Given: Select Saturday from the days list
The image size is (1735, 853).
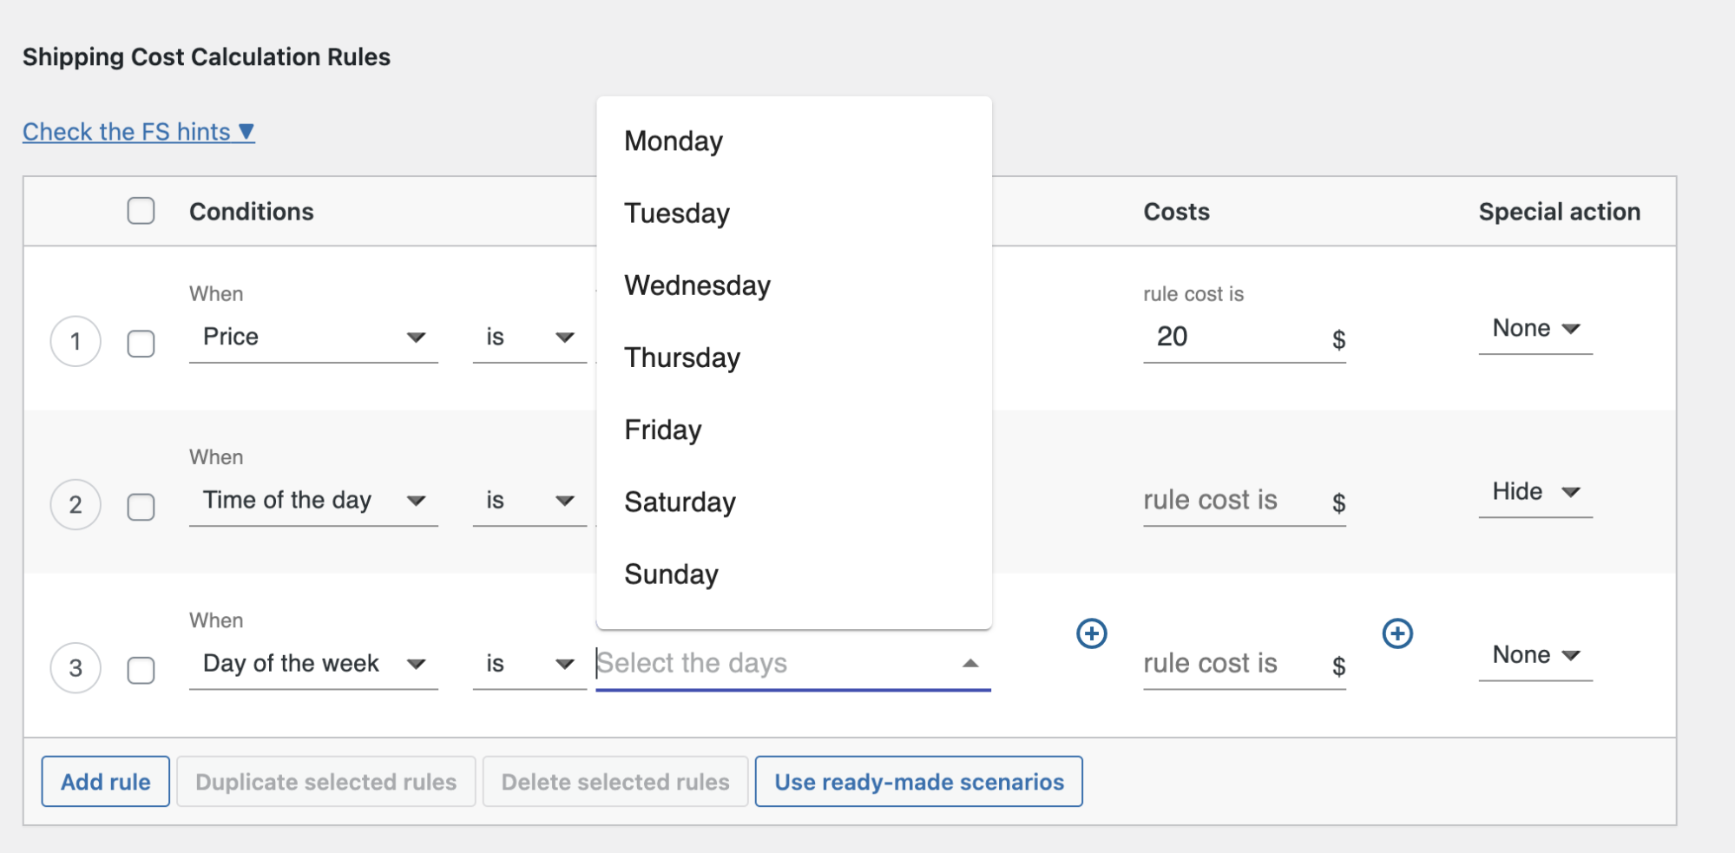Looking at the screenshot, I should click(794, 501).
